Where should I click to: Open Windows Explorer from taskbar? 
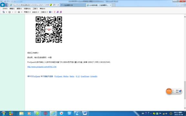(x=21, y=113)
